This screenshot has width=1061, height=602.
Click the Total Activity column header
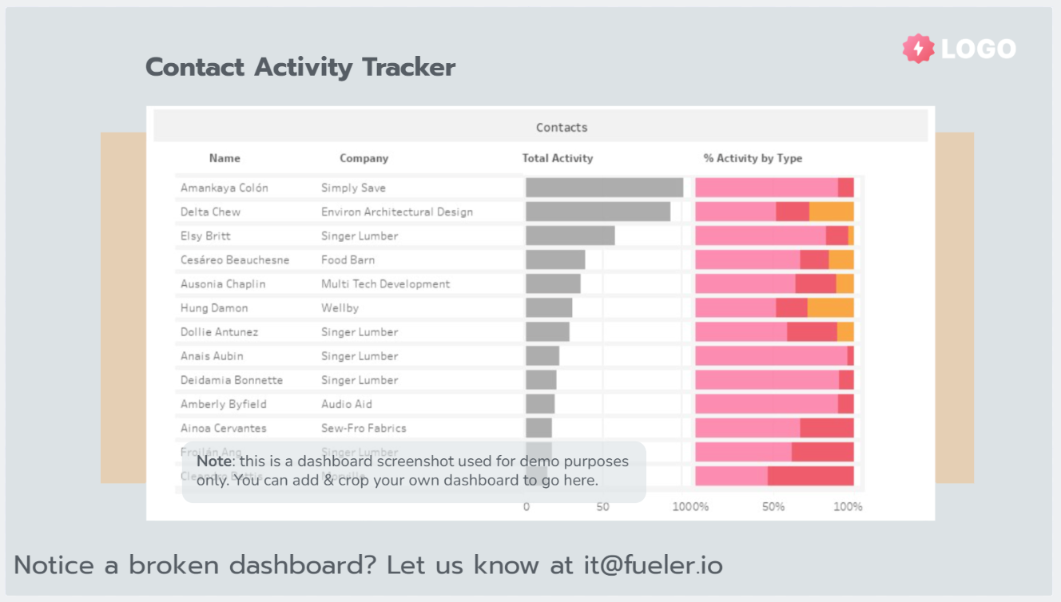[558, 158]
